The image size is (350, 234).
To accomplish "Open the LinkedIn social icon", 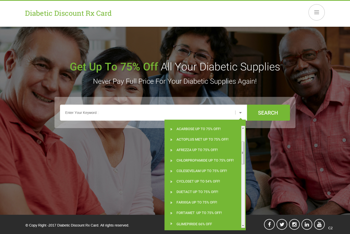I will tap(307, 224).
